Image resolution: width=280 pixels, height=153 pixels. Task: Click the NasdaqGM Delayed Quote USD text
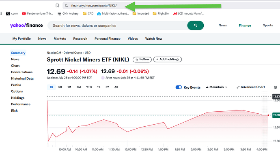click(69, 53)
